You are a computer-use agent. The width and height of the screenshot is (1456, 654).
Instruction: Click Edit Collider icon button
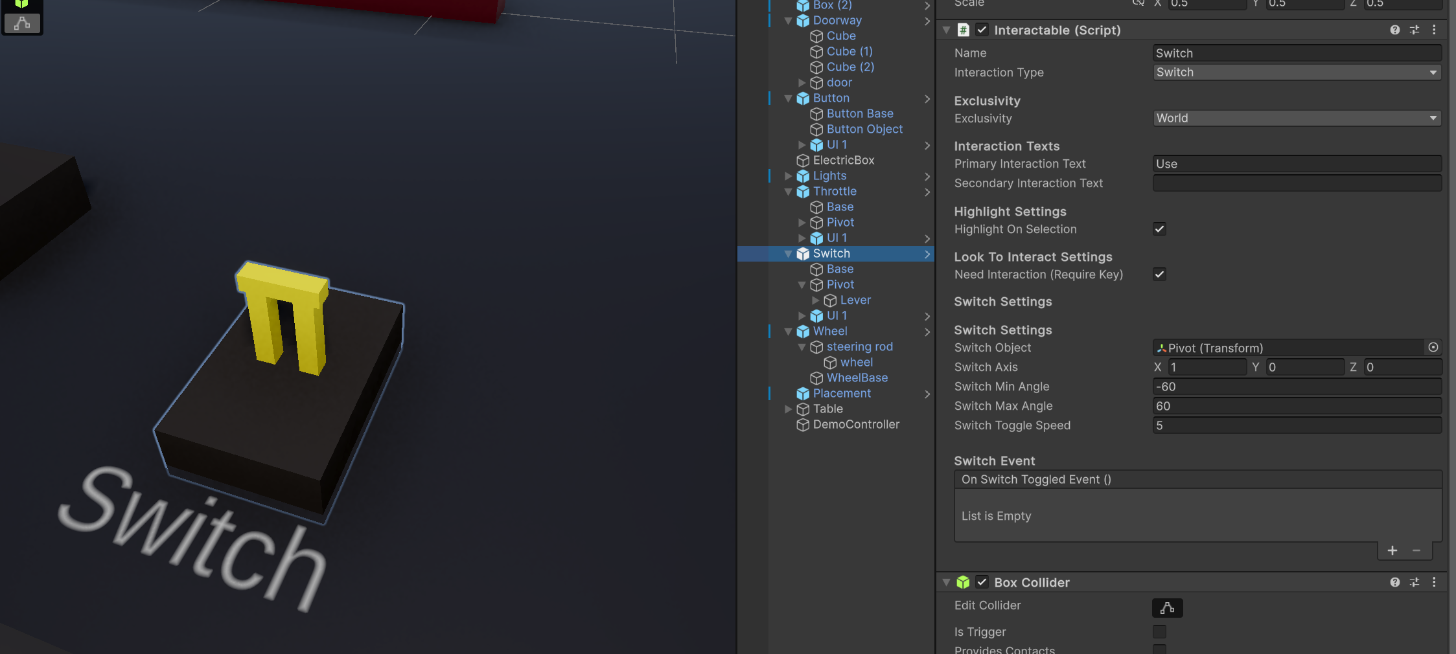coord(1167,607)
